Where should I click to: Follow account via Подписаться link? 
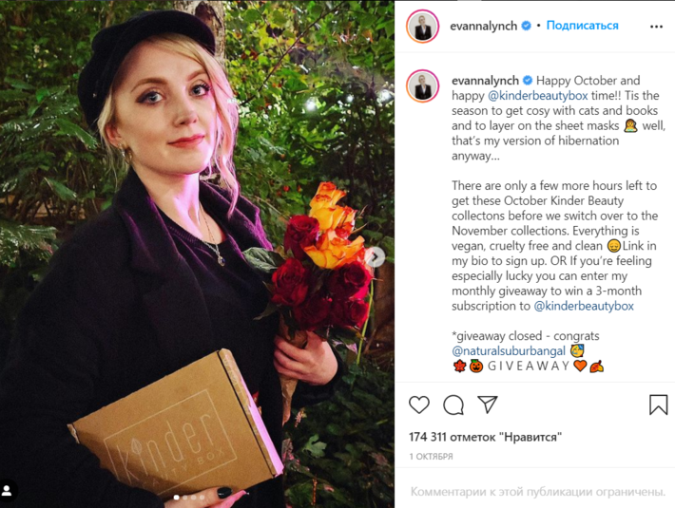point(582,26)
